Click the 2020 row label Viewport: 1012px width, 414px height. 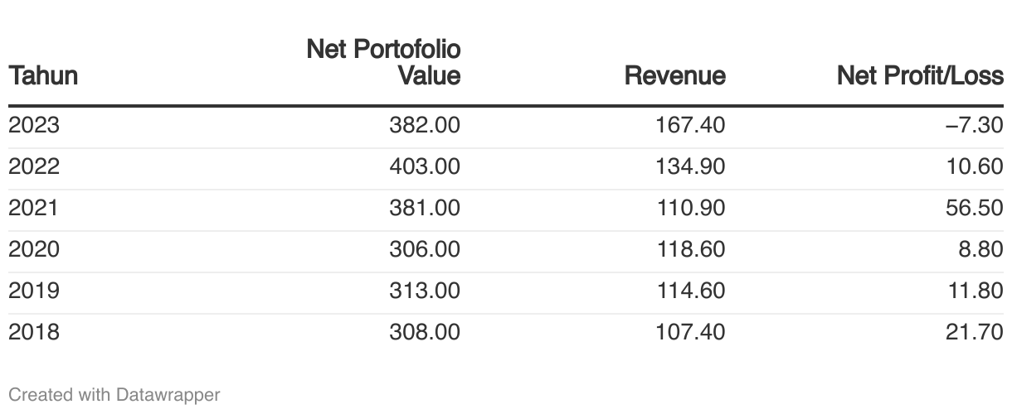[34, 250]
